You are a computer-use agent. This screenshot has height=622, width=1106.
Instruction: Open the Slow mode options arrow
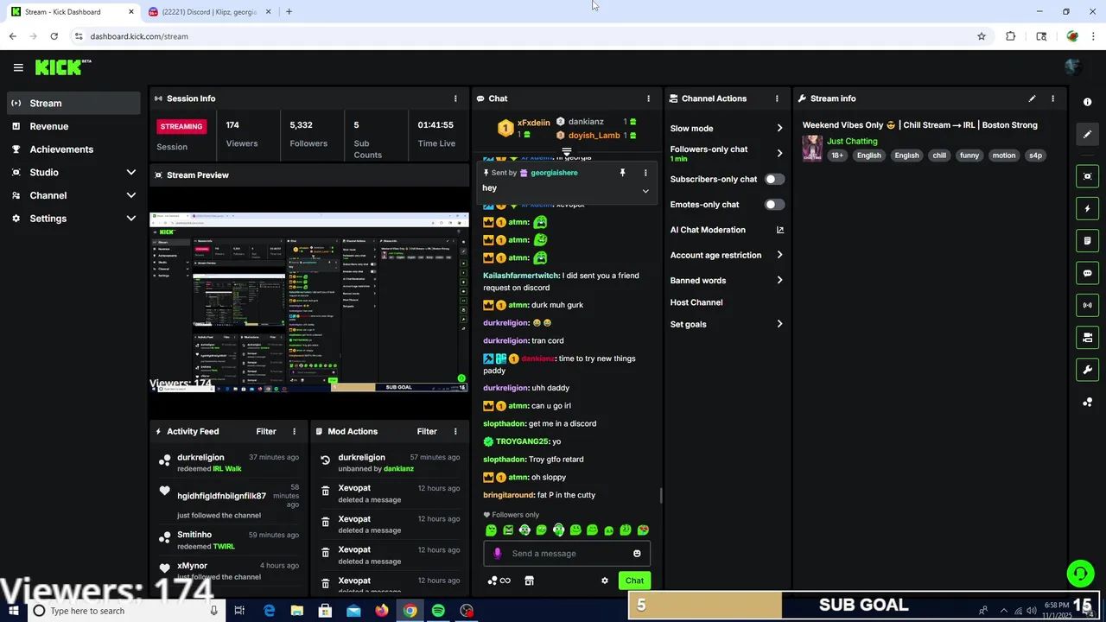pos(779,128)
